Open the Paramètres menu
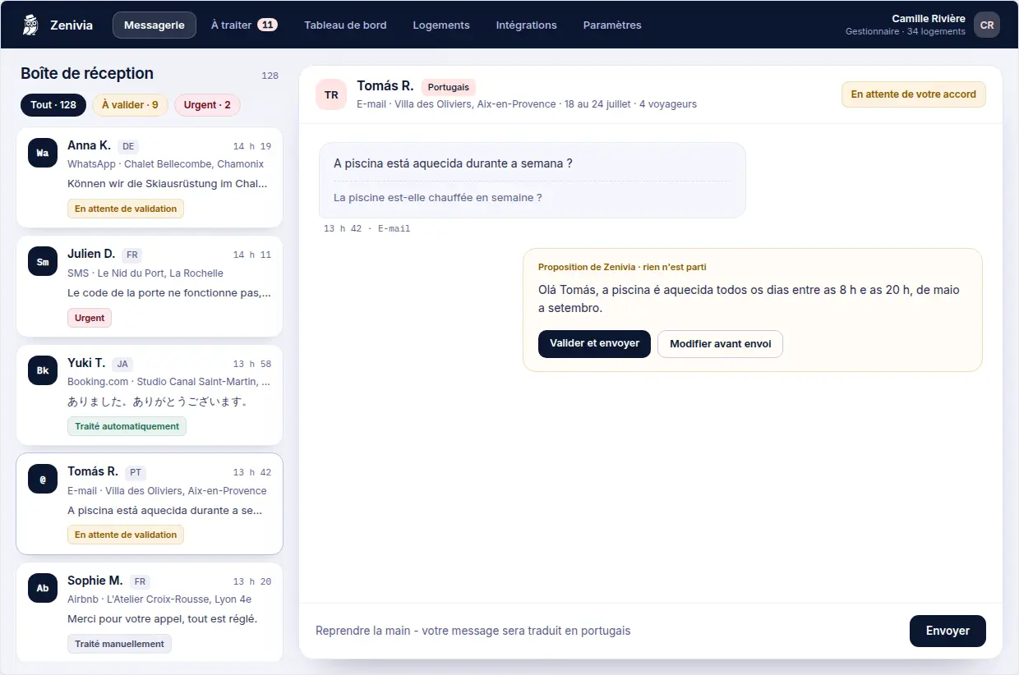Viewport: 1019px width, 675px height. click(612, 25)
